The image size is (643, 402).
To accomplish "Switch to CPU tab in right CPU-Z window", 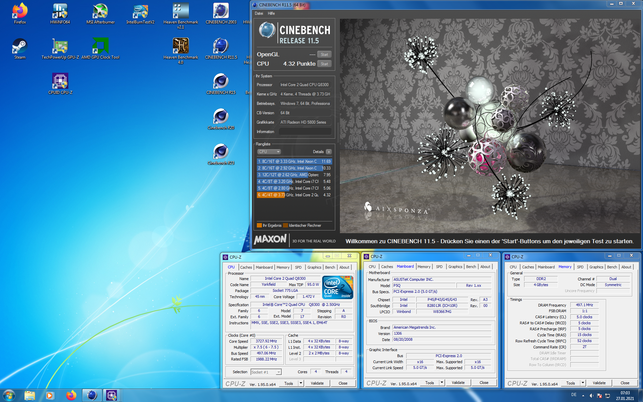I will pyautogui.click(x=513, y=267).
